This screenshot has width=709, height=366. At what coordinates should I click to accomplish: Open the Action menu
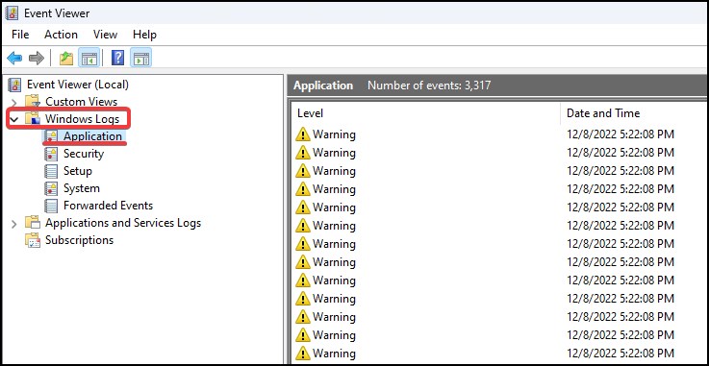click(x=61, y=35)
